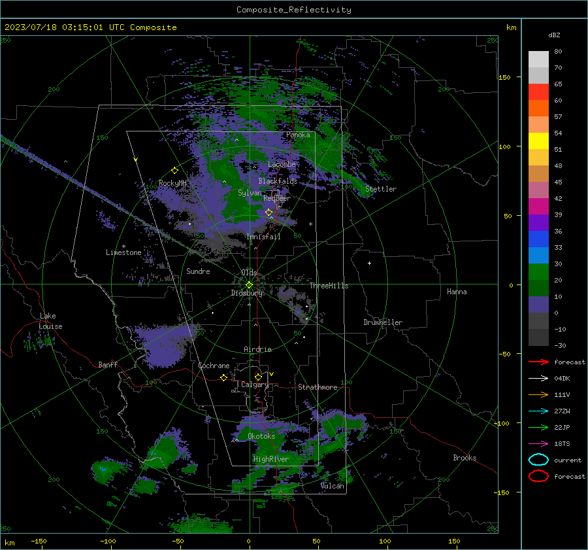588x550 pixels.
Task: Select the magenta 42 dBZ color swatch
Action: [538, 206]
